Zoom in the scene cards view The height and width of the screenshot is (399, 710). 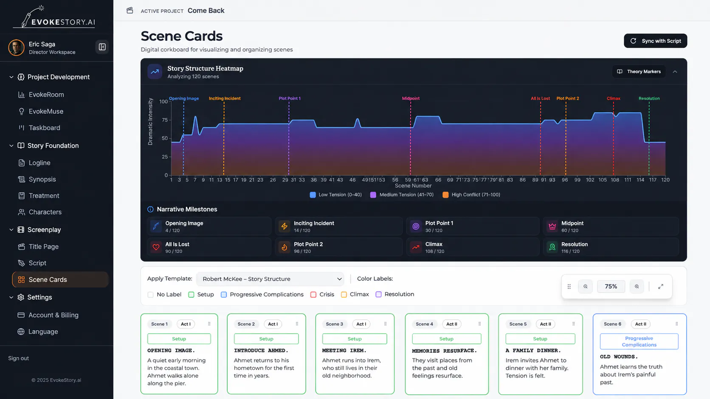point(637,287)
